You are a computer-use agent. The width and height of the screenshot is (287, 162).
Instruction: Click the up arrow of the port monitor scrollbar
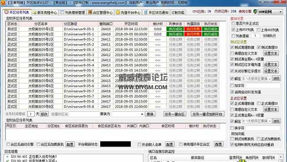(281, 157)
